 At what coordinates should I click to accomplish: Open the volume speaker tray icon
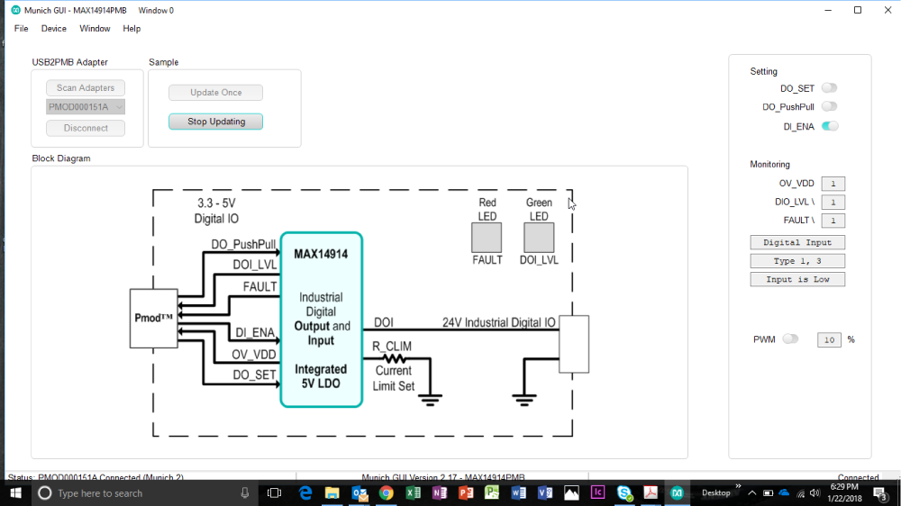click(x=815, y=493)
